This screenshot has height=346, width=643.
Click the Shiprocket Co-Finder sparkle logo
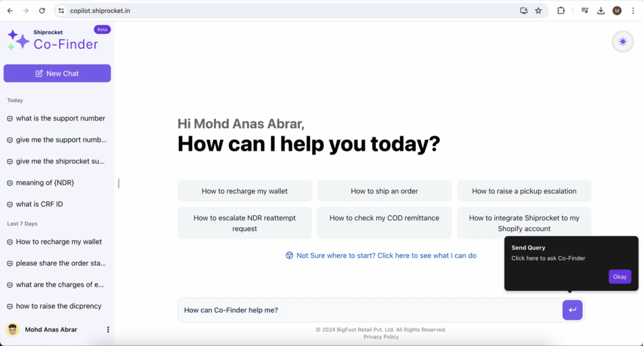click(x=18, y=40)
